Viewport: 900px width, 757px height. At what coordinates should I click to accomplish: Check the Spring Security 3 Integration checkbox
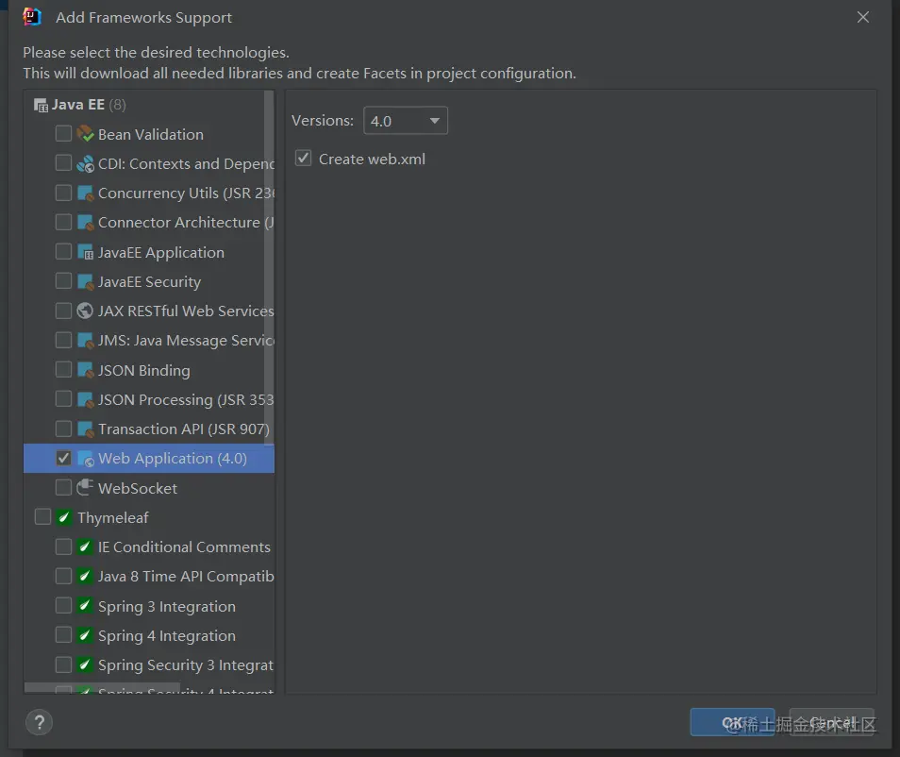pos(63,664)
